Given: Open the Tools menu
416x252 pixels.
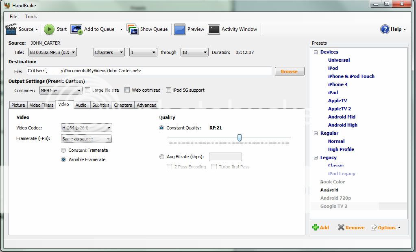Looking at the screenshot, I should click(x=30, y=16).
